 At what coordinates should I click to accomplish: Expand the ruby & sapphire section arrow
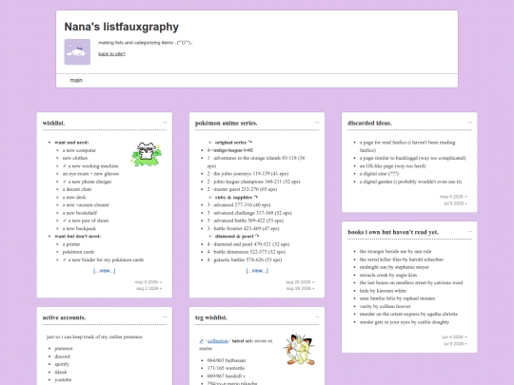(256, 197)
